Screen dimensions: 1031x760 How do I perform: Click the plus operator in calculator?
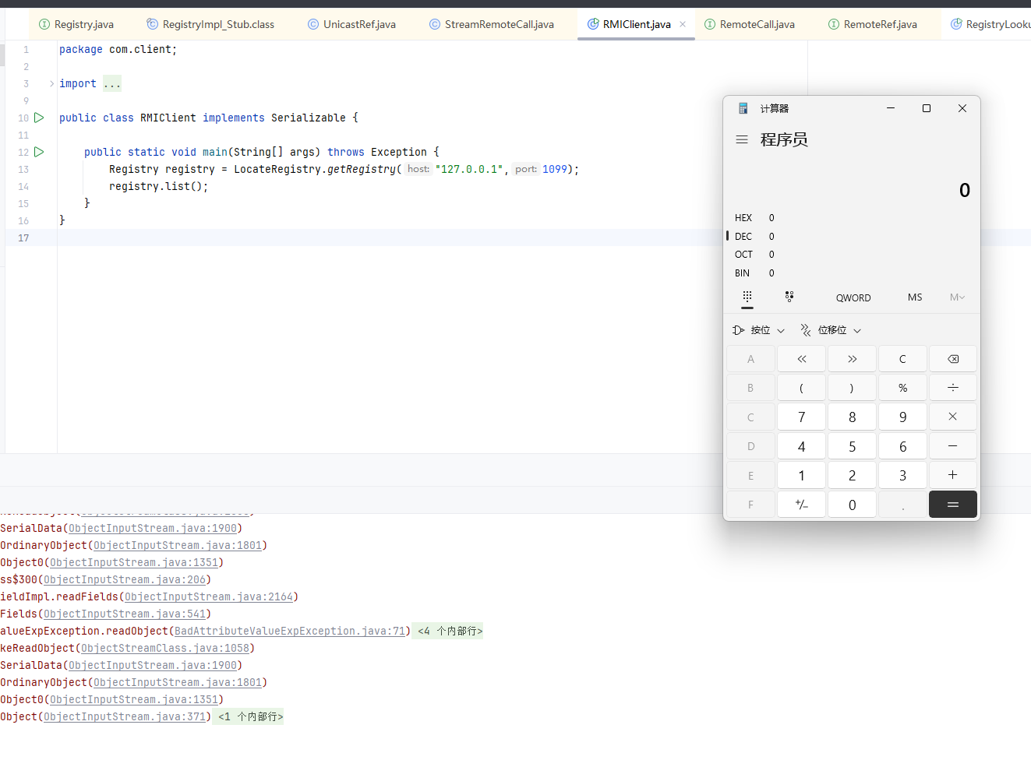tap(952, 475)
